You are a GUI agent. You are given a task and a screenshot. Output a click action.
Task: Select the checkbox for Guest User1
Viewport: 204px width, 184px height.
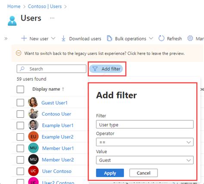click(20, 102)
